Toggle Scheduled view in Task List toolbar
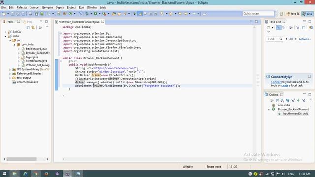This screenshot has height=177, width=315. 284,28
